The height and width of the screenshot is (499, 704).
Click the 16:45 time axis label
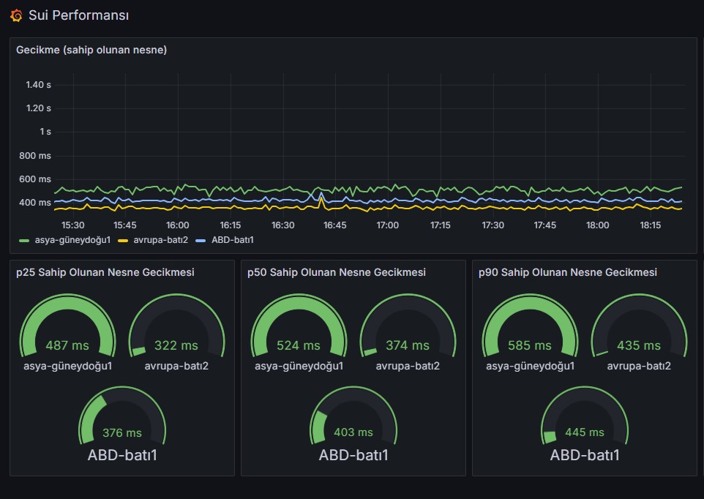335,225
